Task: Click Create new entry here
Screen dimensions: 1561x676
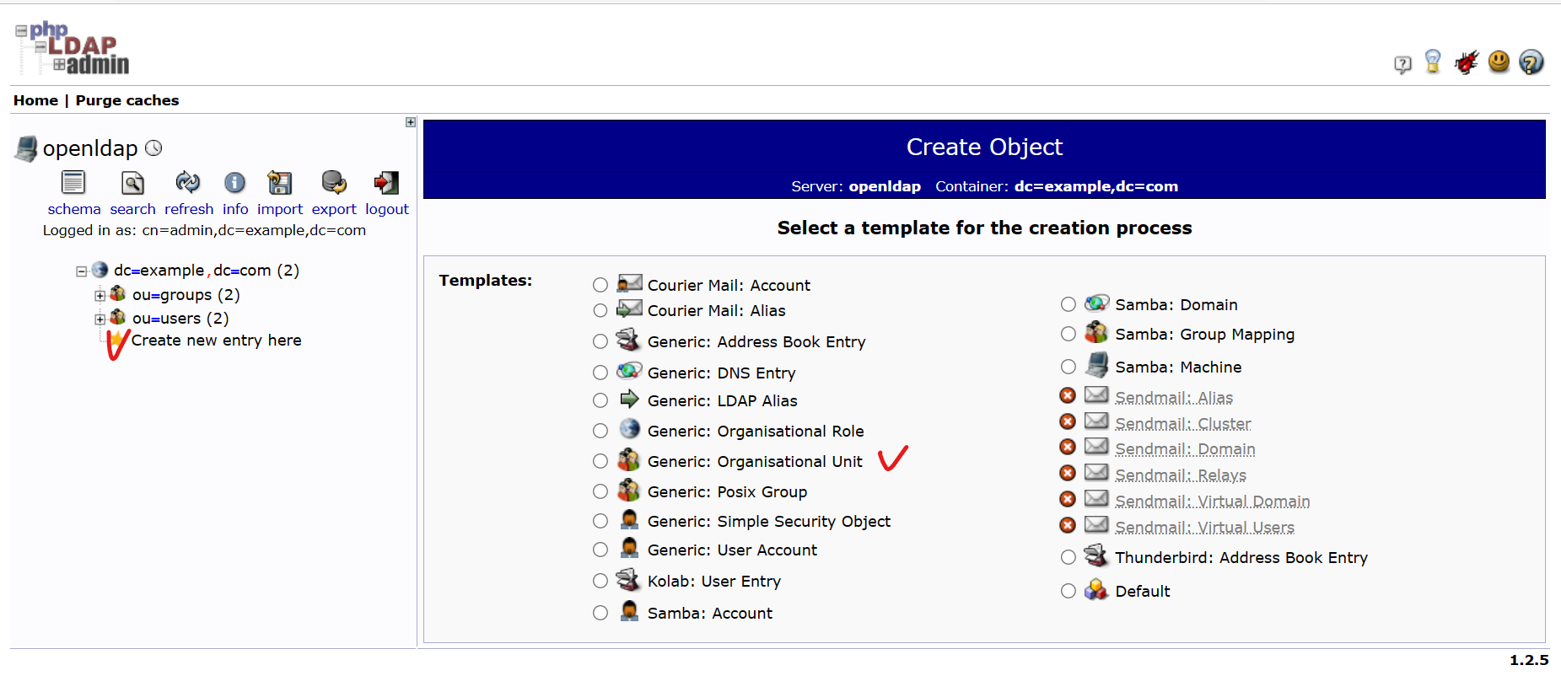Action: pos(216,341)
